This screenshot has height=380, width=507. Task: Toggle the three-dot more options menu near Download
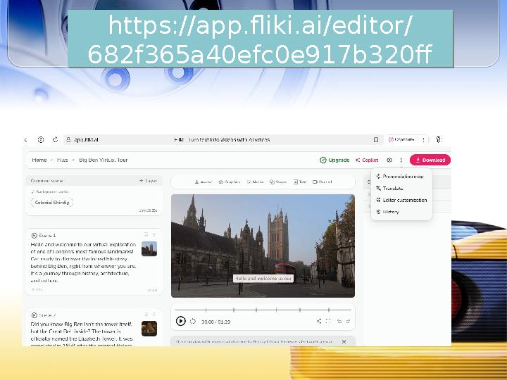pyautogui.click(x=401, y=160)
